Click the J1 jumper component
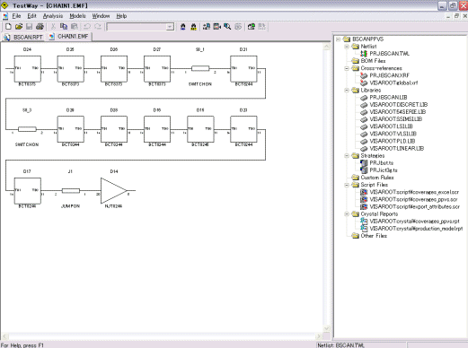The width and height of the screenshot is (468, 348). coord(71,190)
